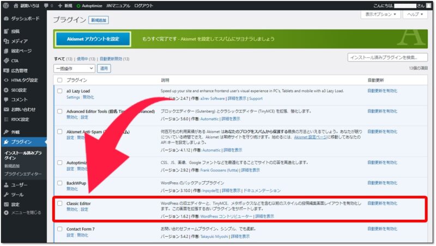
Task: Check the Akismet Anti-Spam checkbox
Action: [x=60, y=131]
